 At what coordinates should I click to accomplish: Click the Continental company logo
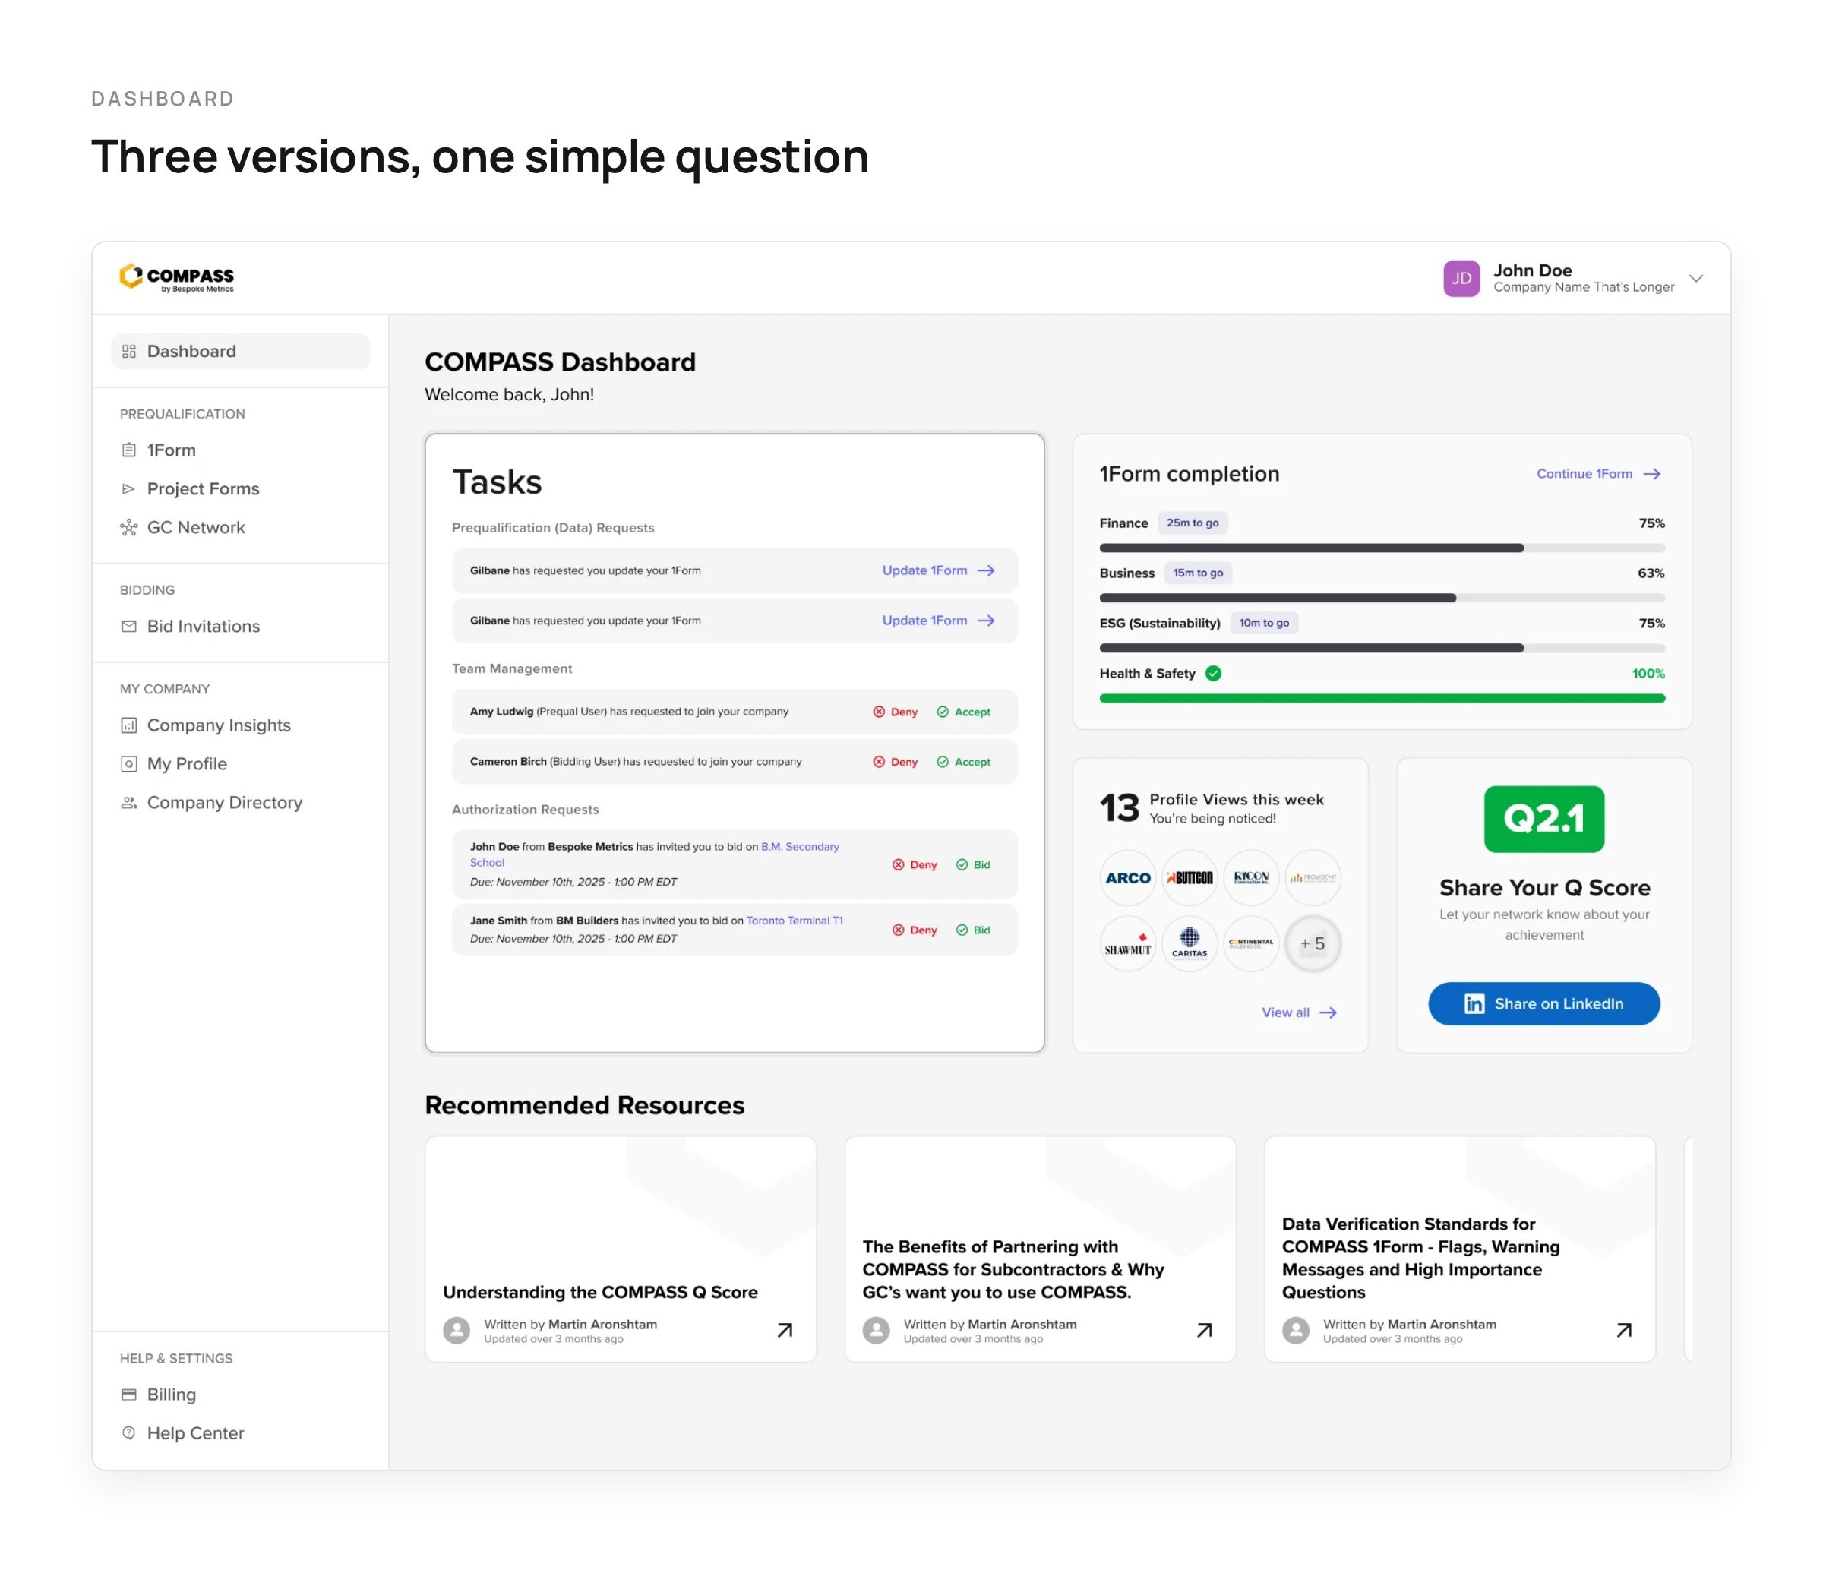coord(1251,944)
